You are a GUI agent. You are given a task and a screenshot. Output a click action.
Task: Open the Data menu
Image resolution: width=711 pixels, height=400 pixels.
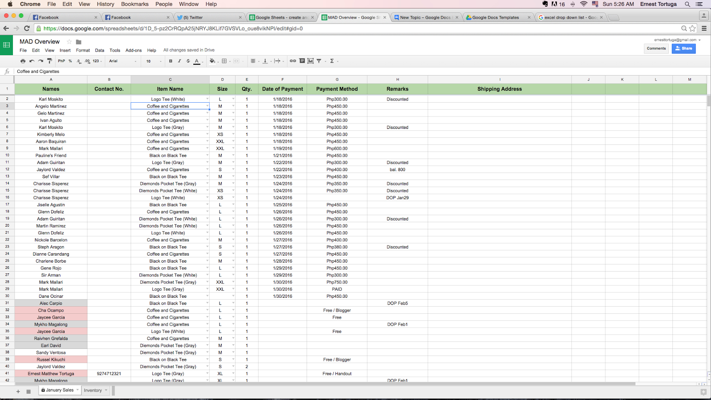(x=99, y=50)
